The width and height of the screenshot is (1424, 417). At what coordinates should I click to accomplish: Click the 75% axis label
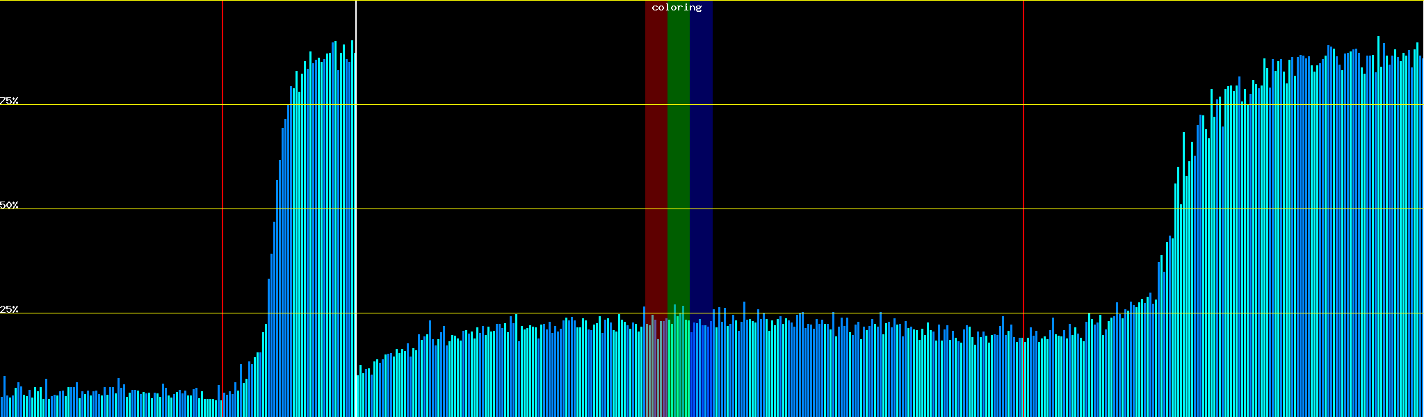coord(9,101)
